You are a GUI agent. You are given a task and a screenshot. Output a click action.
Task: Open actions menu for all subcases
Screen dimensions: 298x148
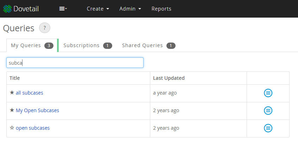(268, 93)
